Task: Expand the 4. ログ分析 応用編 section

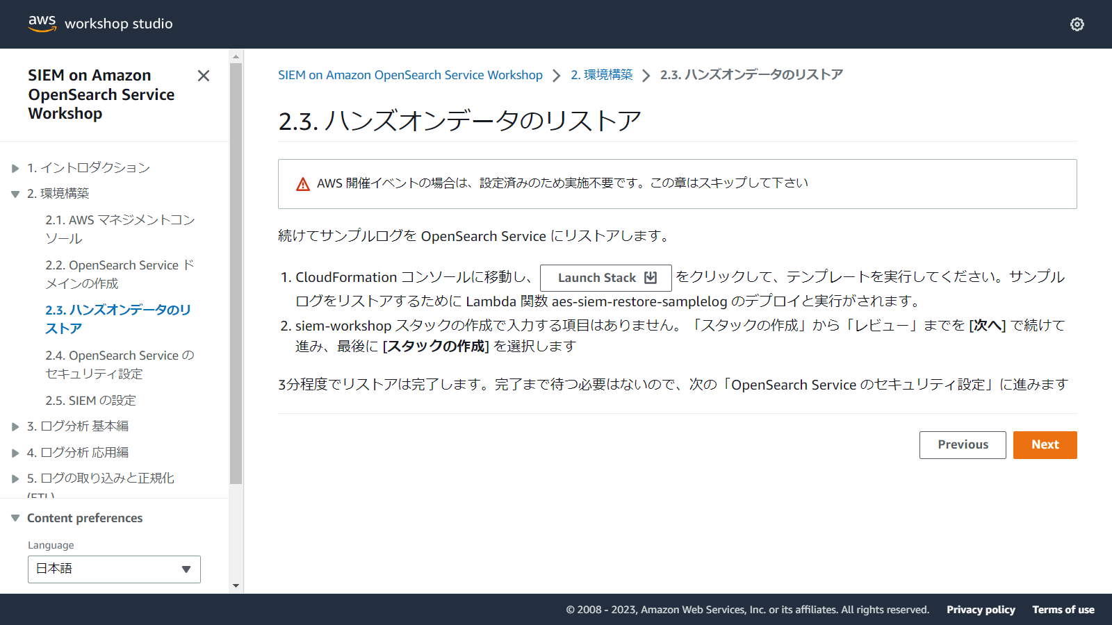Action: pos(15,453)
